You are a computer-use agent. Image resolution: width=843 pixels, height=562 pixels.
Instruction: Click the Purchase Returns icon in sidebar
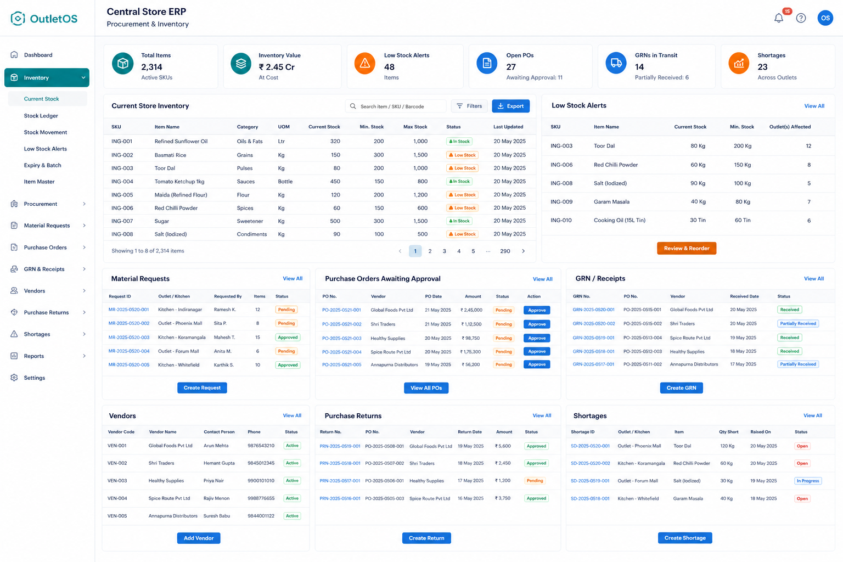click(x=14, y=312)
